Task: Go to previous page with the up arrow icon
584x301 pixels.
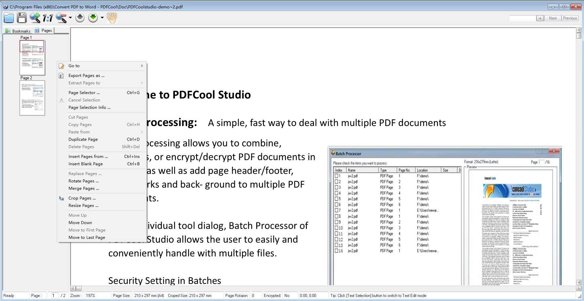Action: [x=80, y=17]
